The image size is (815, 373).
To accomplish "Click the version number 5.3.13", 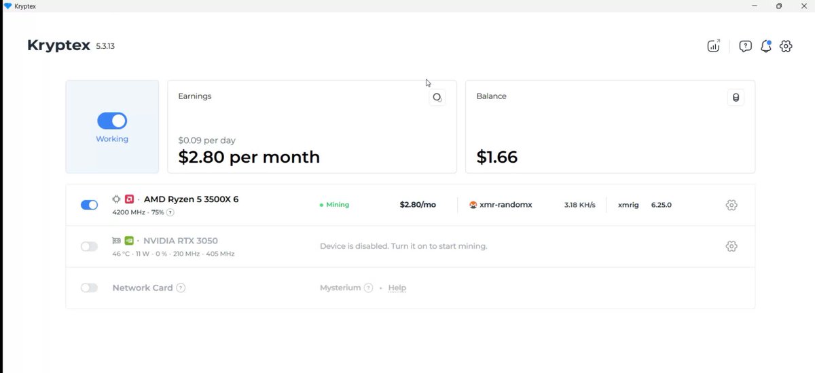I will (105, 47).
